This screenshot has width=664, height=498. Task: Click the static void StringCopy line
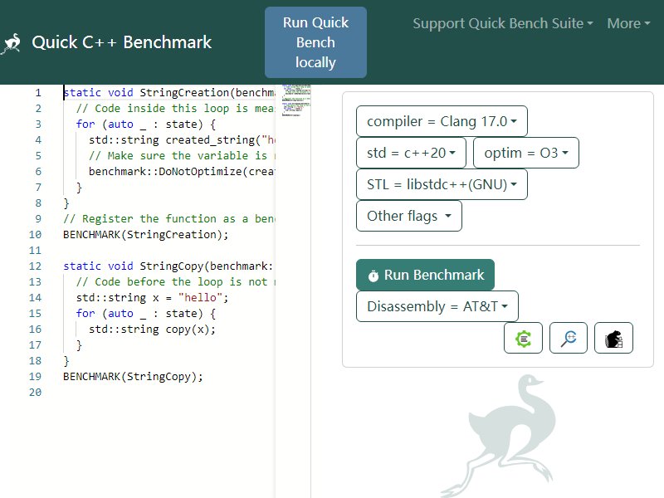[168, 266]
